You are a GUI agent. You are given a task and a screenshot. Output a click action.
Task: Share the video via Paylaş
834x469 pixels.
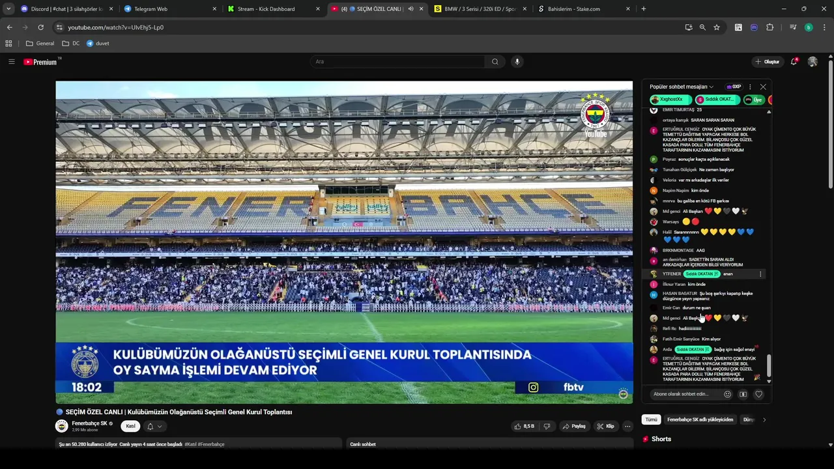tap(574, 426)
